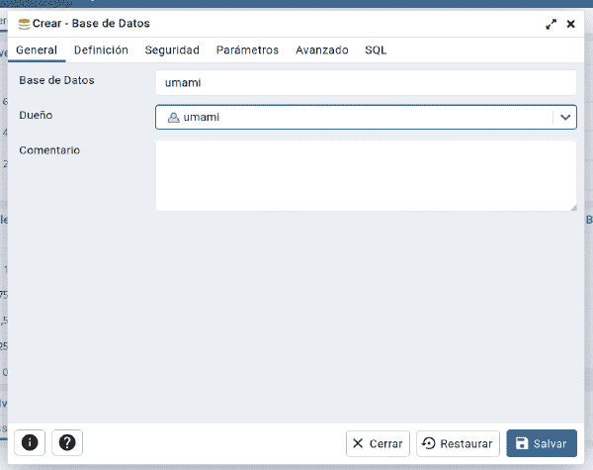Viewport: 593px width, 470px height.
Task: View the SQL tab
Action: click(376, 50)
